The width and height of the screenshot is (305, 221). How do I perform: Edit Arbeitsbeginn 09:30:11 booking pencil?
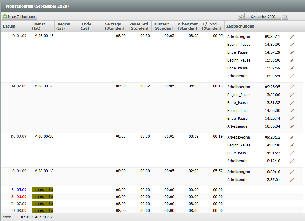292,37
